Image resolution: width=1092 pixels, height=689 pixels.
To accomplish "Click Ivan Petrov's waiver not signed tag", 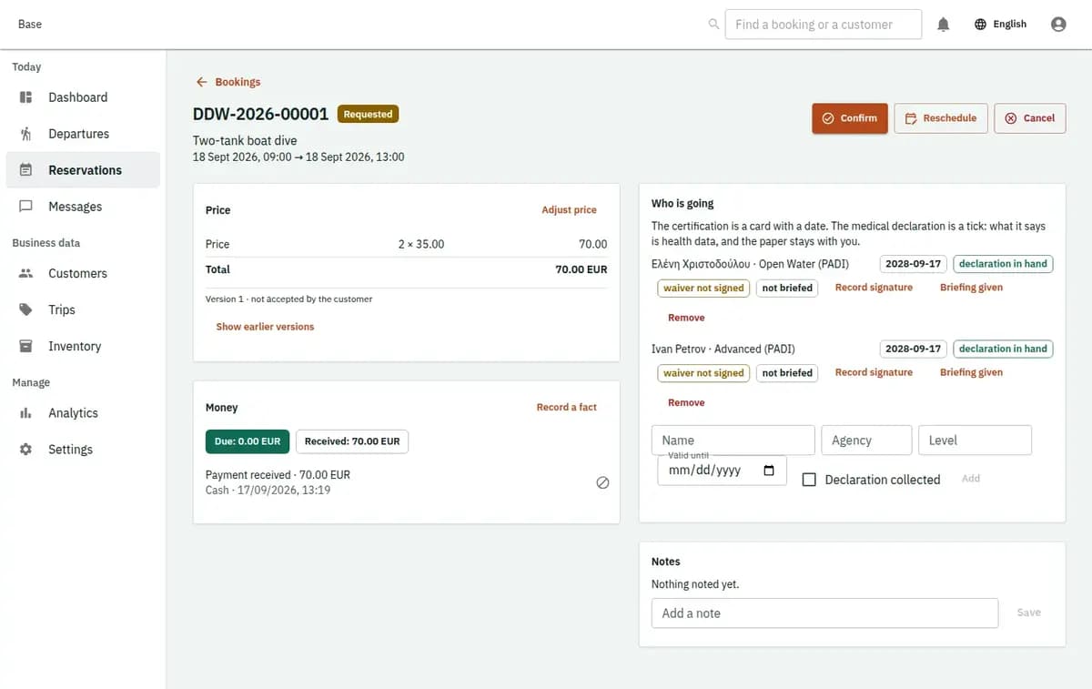I will (703, 373).
